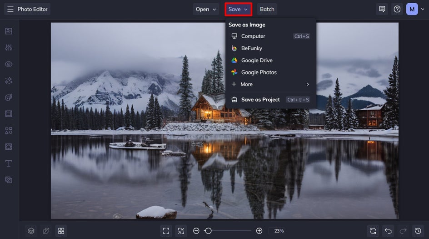
Task: Fit image to screen
Action: click(166, 231)
